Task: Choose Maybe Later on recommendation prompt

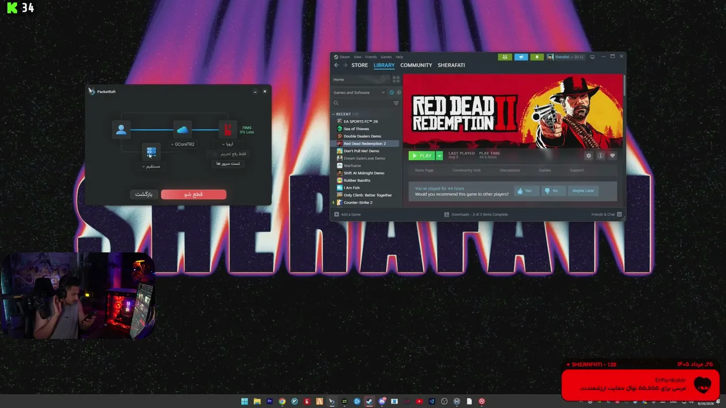Action: click(x=583, y=191)
